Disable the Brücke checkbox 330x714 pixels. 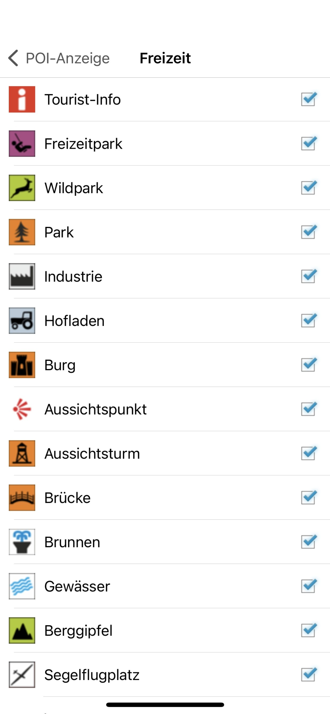coord(309,497)
